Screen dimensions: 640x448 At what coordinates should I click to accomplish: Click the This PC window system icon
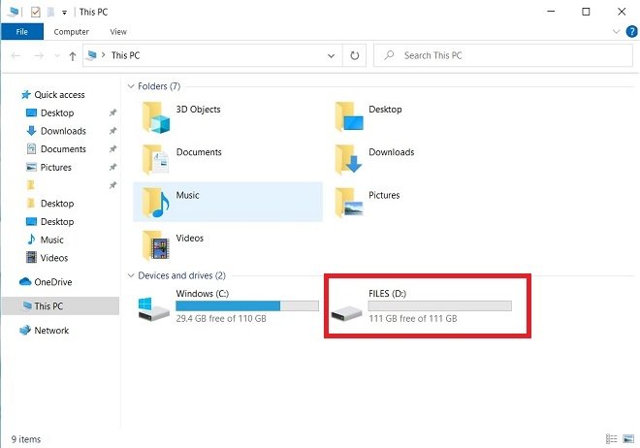(13, 12)
